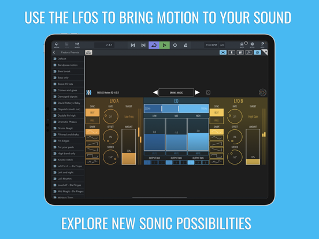
Task: Toggle the metronome icon
Action: point(186,45)
